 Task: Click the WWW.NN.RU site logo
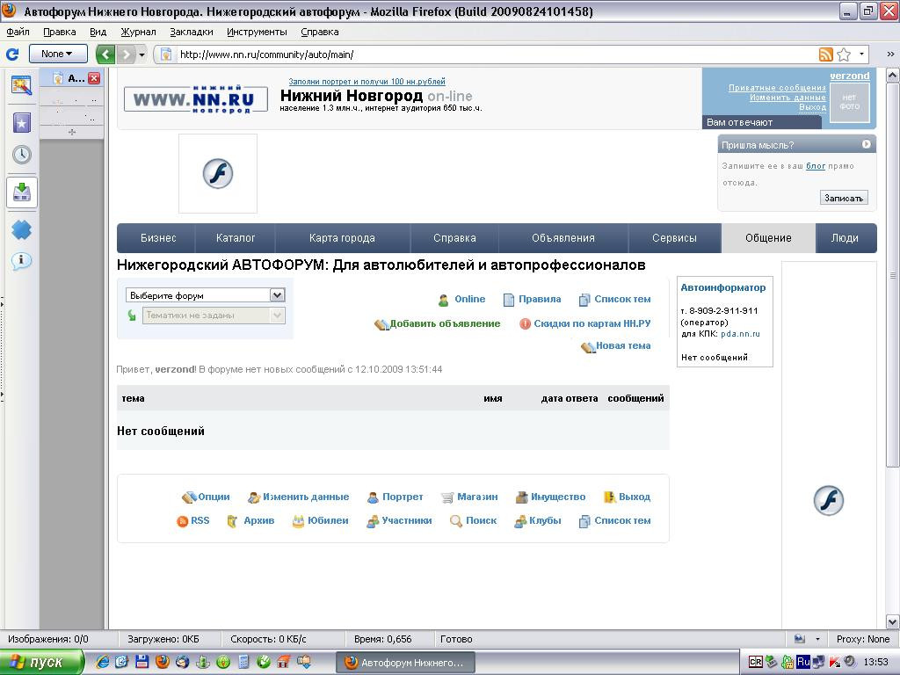196,99
